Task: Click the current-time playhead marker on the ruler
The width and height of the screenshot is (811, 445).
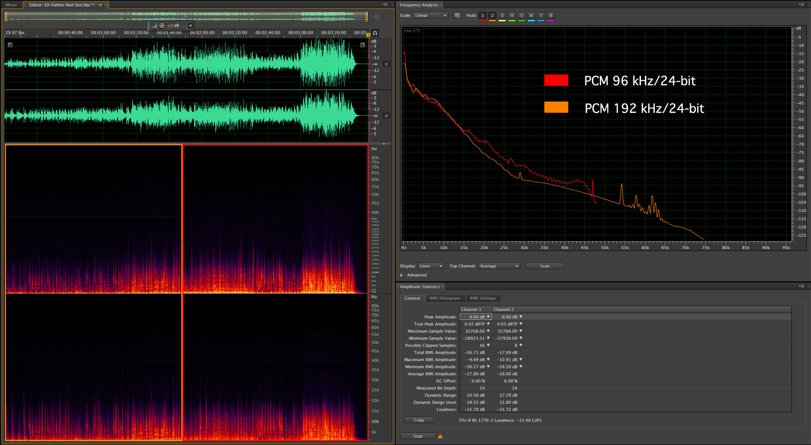Action: tap(368, 35)
